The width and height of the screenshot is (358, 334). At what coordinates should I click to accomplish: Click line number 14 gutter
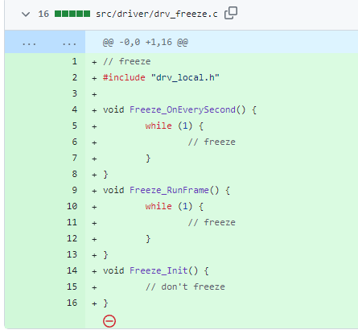[x=72, y=270]
